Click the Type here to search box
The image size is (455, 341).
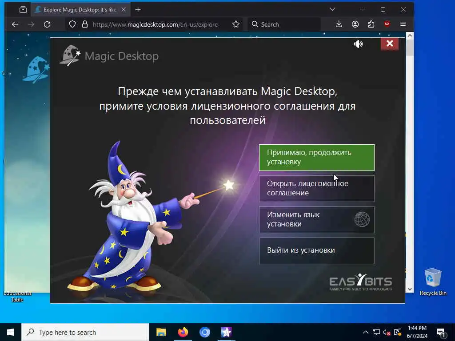click(85, 332)
